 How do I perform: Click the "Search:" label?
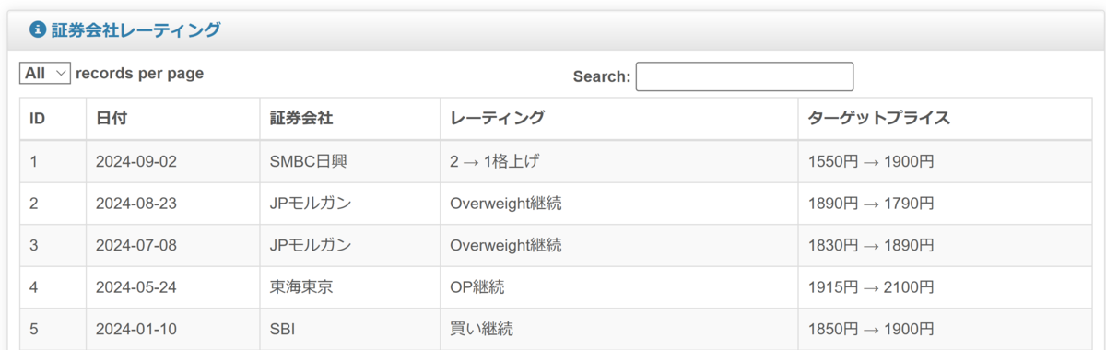tap(602, 76)
